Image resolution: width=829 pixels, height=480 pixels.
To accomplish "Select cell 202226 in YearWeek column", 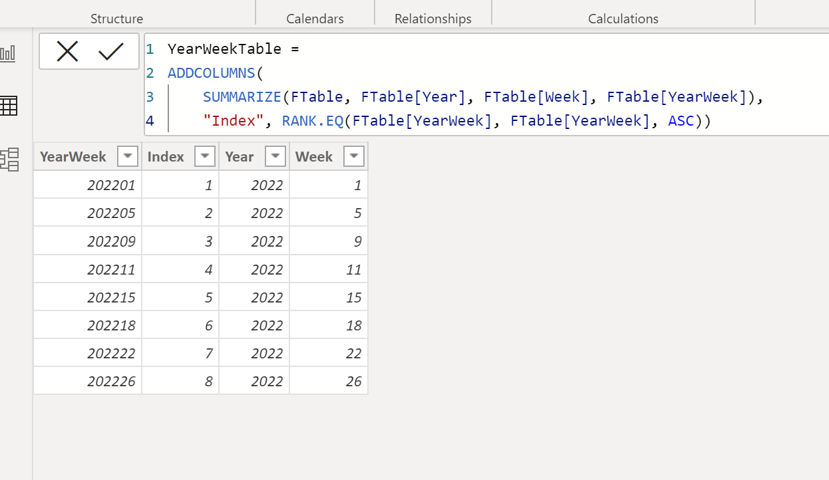I will pyautogui.click(x=88, y=380).
